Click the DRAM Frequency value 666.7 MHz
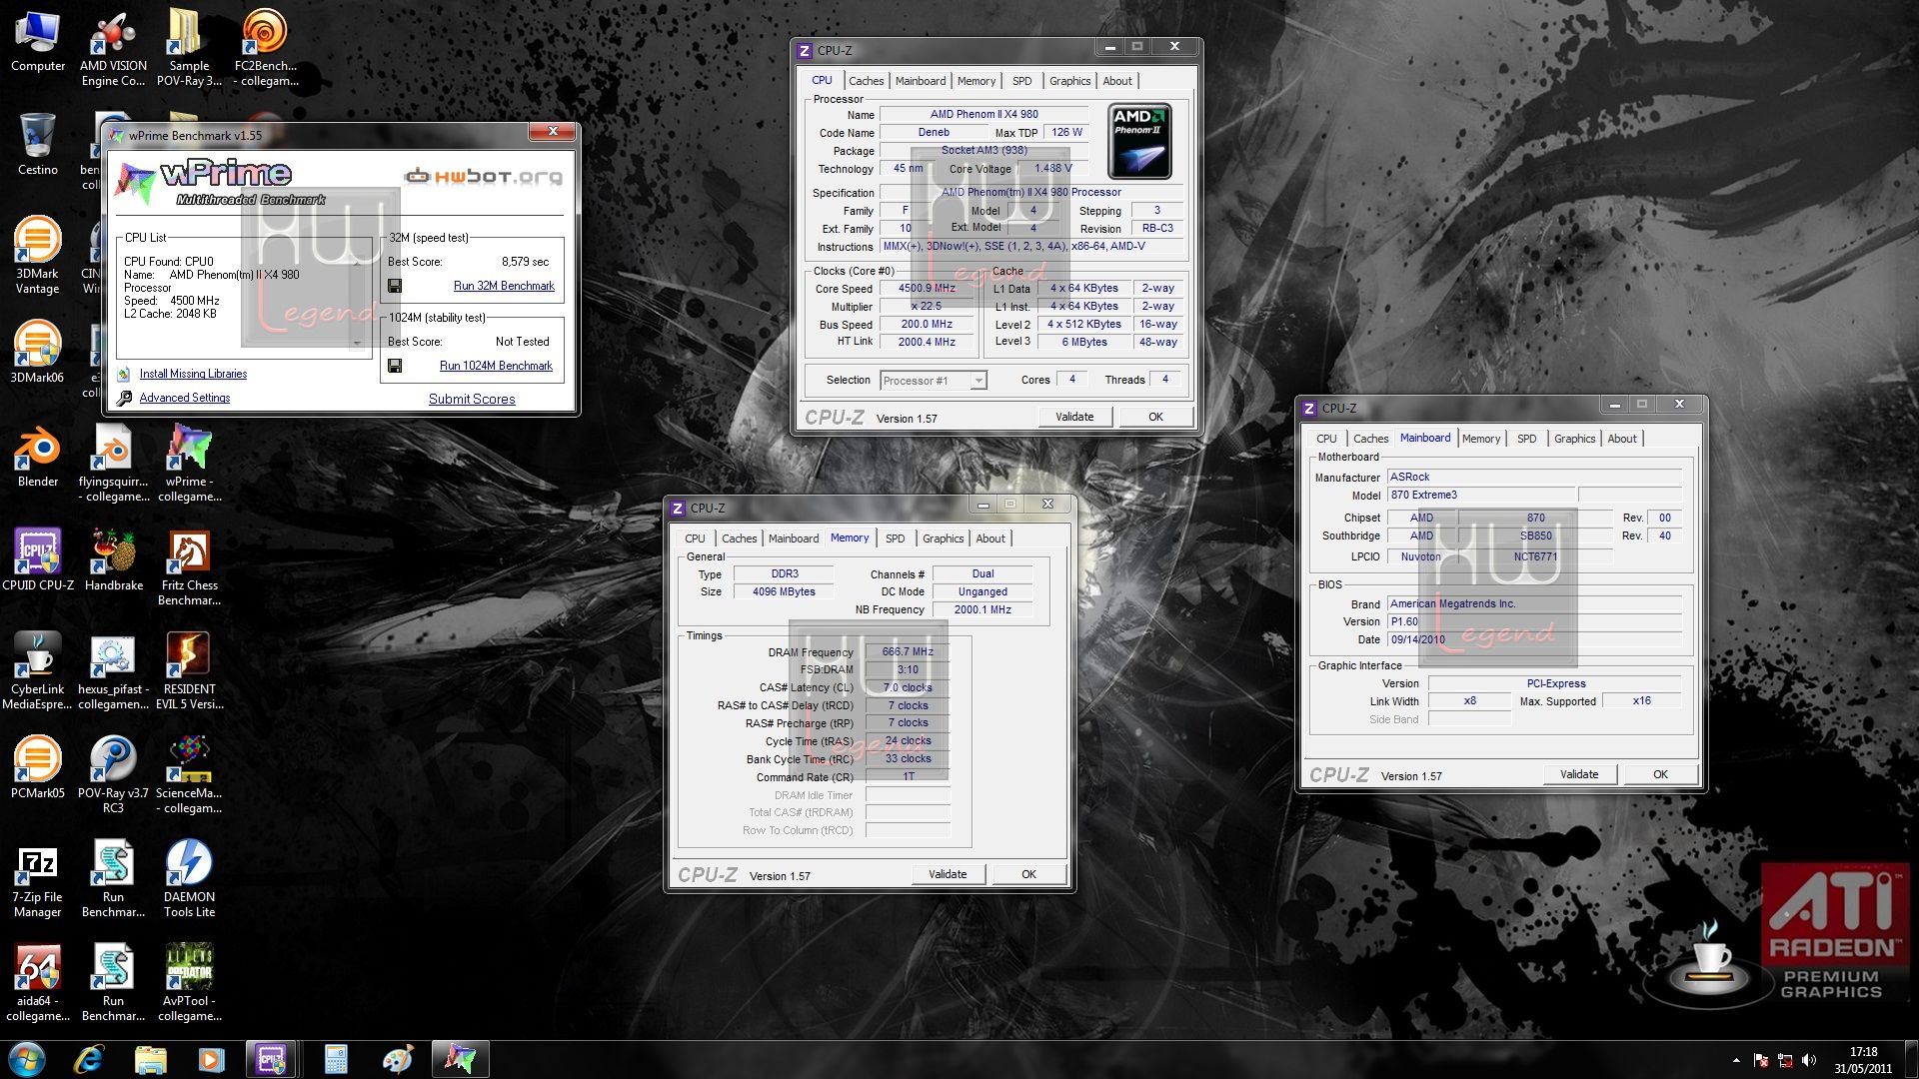The image size is (1919, 1079). [x=908, y=651]
